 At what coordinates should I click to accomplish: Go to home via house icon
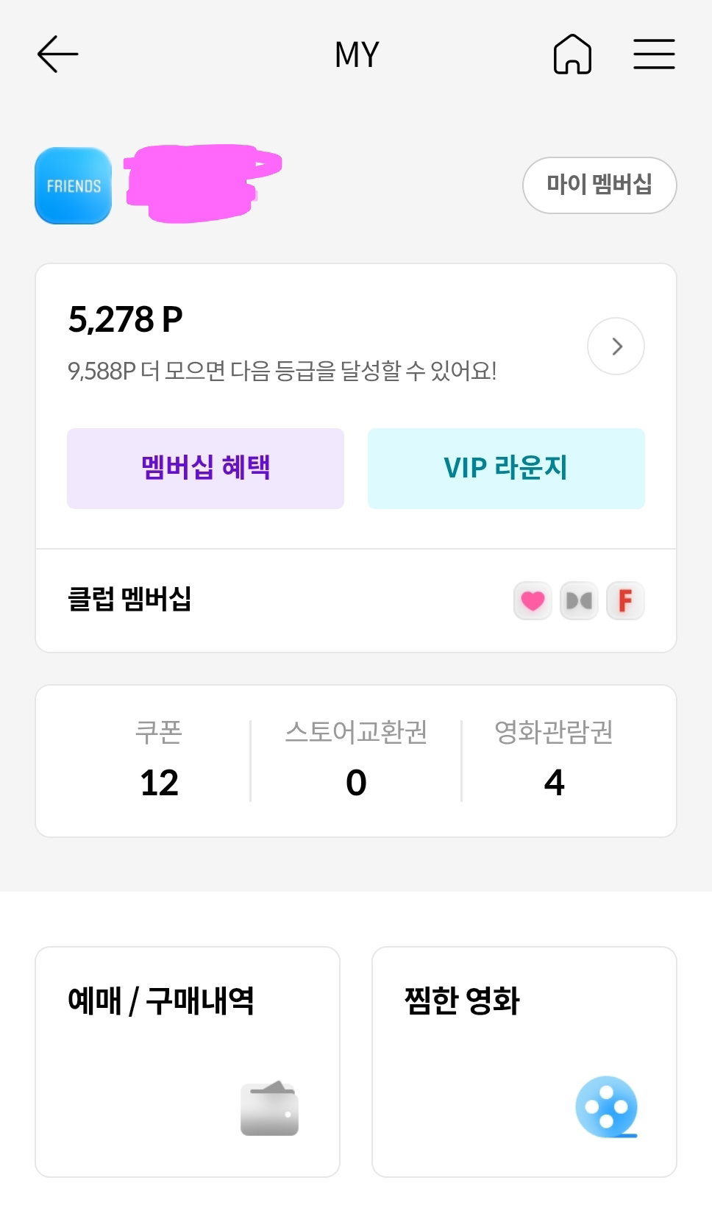572,54
